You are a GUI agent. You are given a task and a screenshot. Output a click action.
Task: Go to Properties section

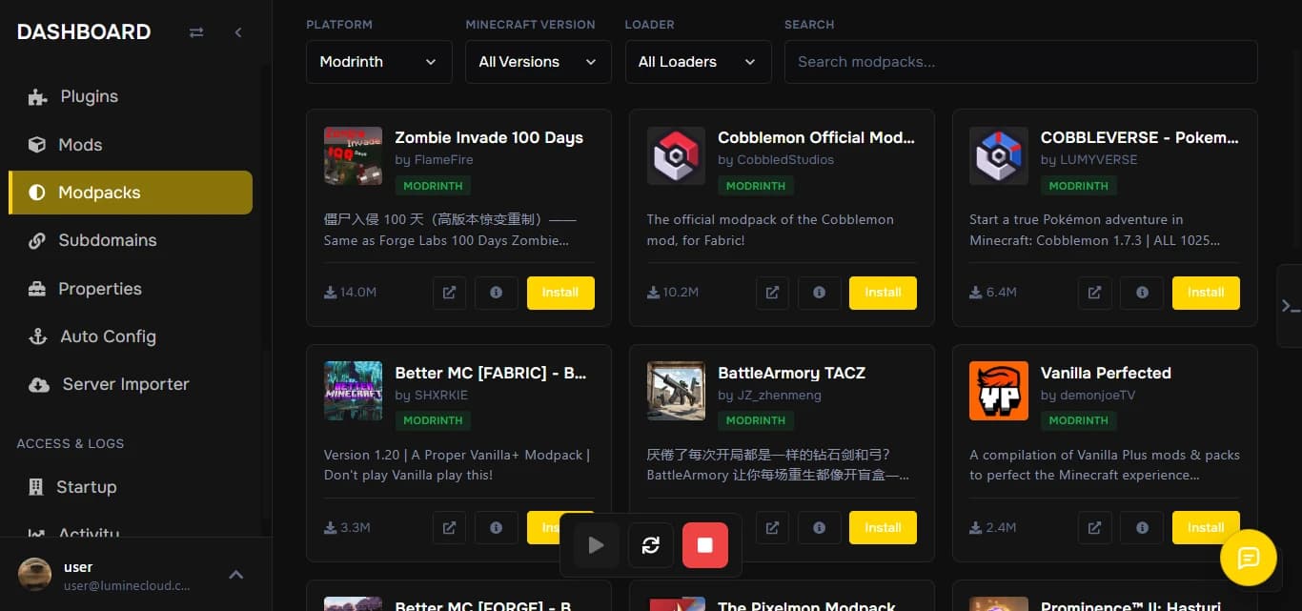click(x=131, y=289)
